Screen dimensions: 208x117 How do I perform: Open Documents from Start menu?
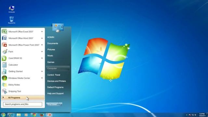point(53,43)
